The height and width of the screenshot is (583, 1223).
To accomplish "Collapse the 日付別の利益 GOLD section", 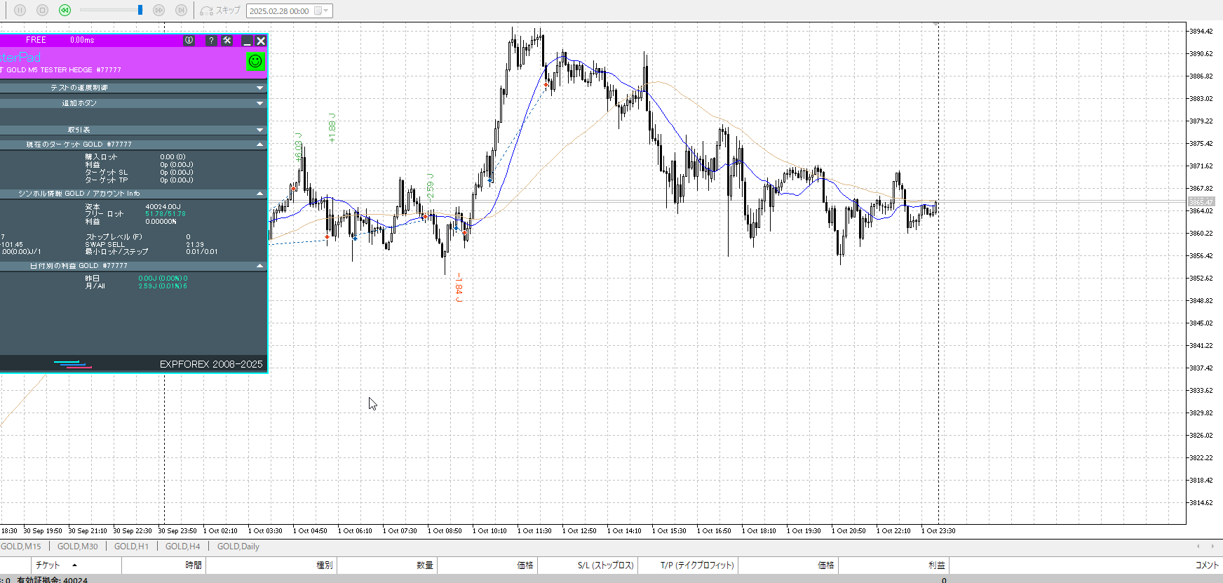I will click(260, 266).
